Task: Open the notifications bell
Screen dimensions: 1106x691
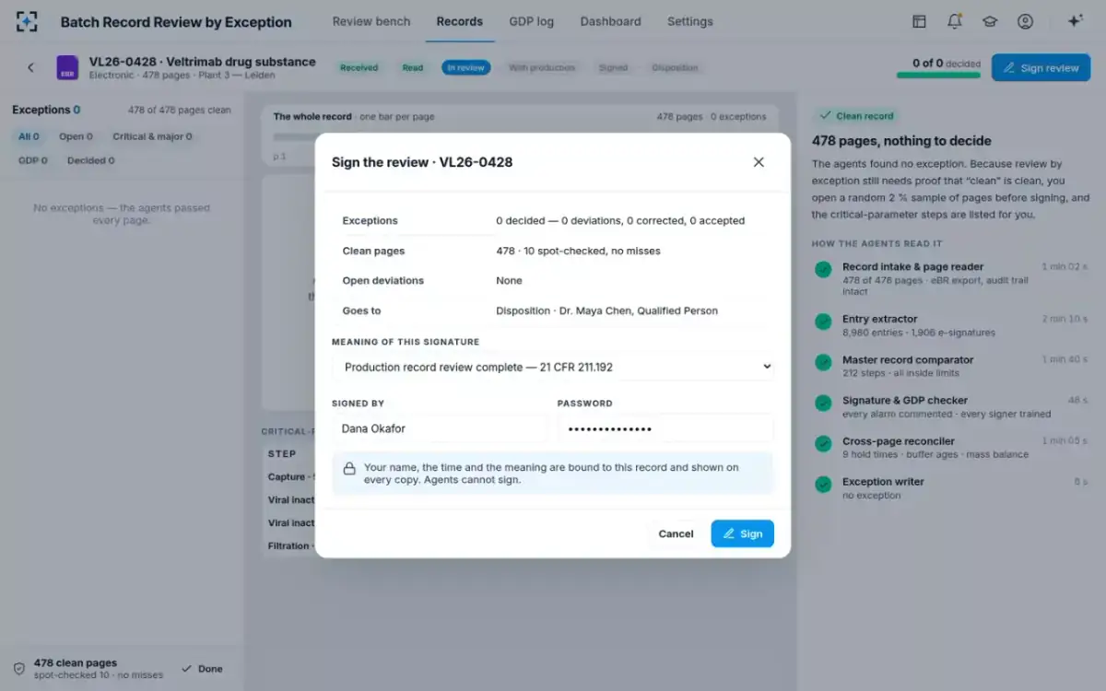Action: pyautogui.click(x=955, y=21)
